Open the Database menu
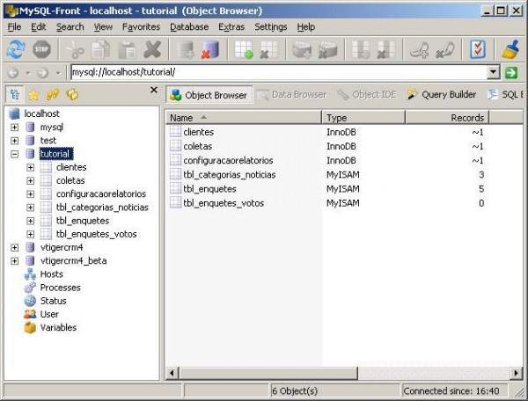 point(189,27)
